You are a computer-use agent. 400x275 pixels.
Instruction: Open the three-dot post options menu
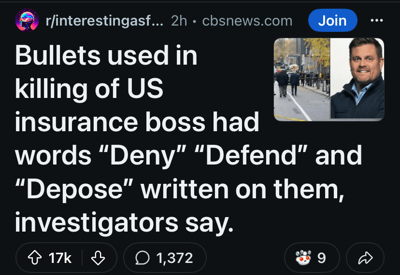376,20
